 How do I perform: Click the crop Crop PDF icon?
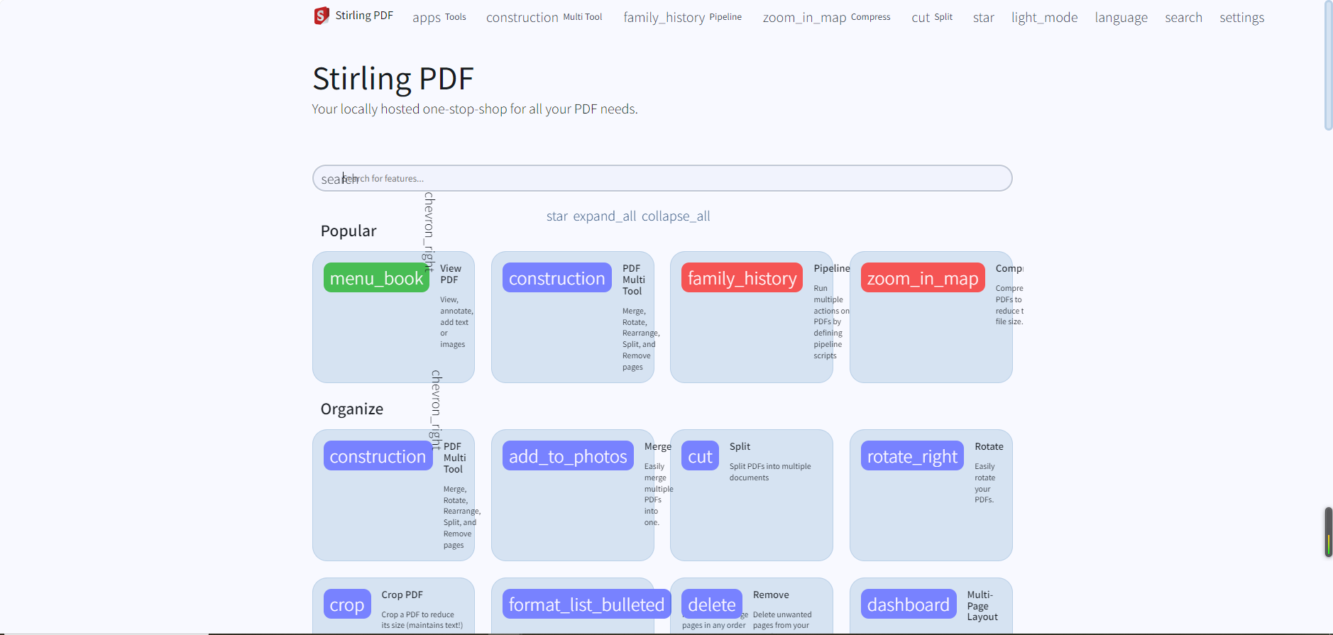click(x=347, y=604)
